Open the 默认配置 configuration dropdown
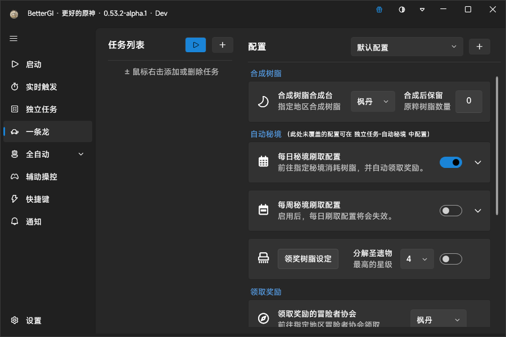Viewport: 506px width, 337px height. click(x=406, y=47)
